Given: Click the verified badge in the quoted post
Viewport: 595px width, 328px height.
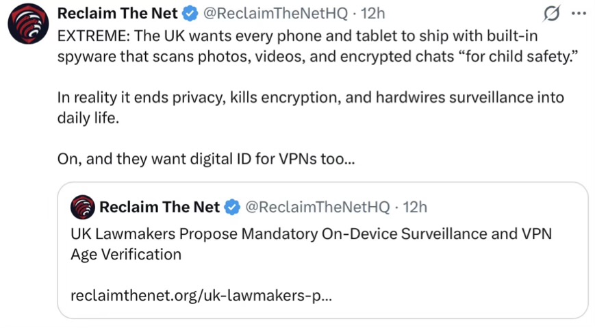Looking at the screenshot, I should [x=233, y=207].
